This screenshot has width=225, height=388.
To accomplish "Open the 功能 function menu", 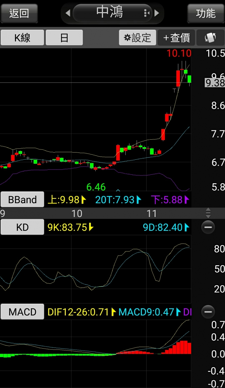I will point(206,13).
